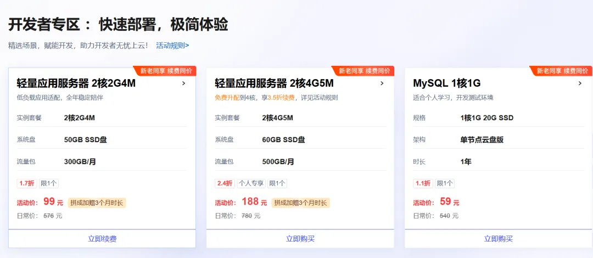Click 适合个人学习，开发测试环境 description
Screen dimensions: 593x258
point(453,98)
